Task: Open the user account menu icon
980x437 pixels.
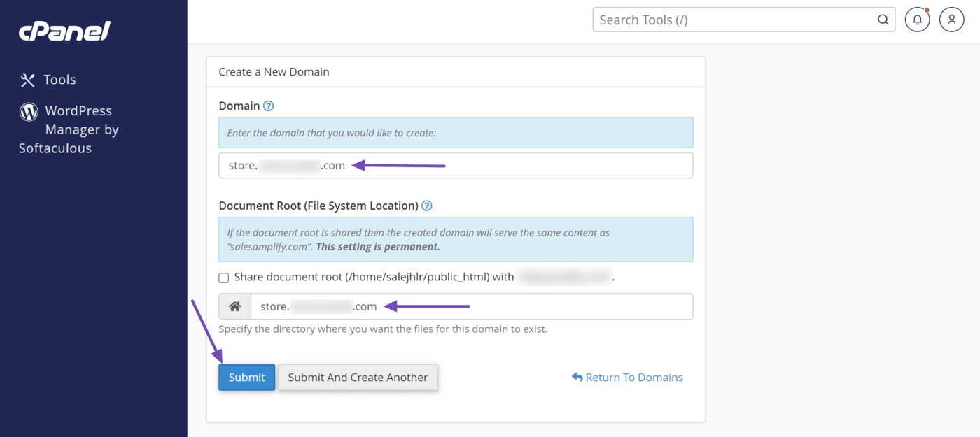Action: (951, 20)
